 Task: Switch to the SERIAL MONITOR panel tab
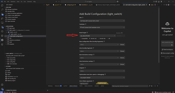click(89, 86)
